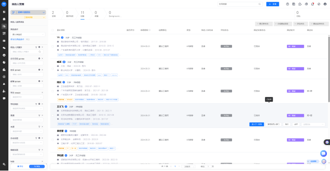Click funnel icon beside 候选人关键字 filter
The width and height of the screenshot is (330, 171).
point(36,47)
